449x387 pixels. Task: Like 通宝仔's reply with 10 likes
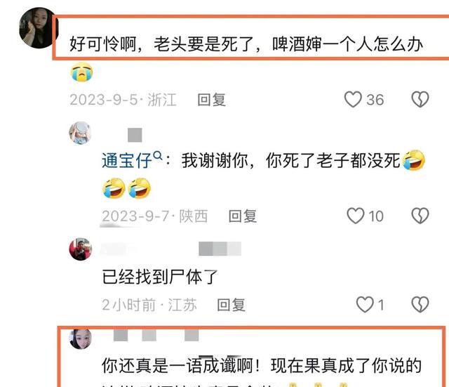pos(356,216)
